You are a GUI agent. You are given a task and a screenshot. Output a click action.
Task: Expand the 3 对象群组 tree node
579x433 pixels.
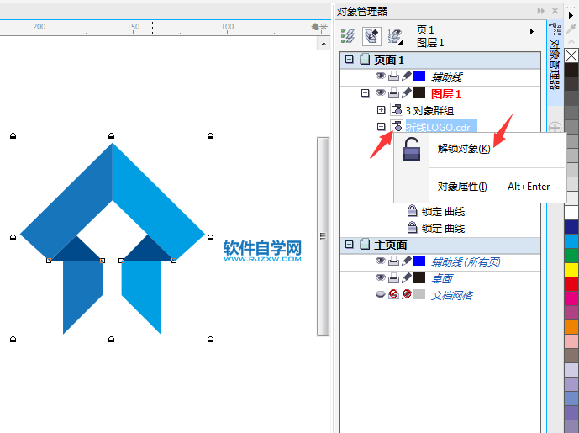(381, 110)
